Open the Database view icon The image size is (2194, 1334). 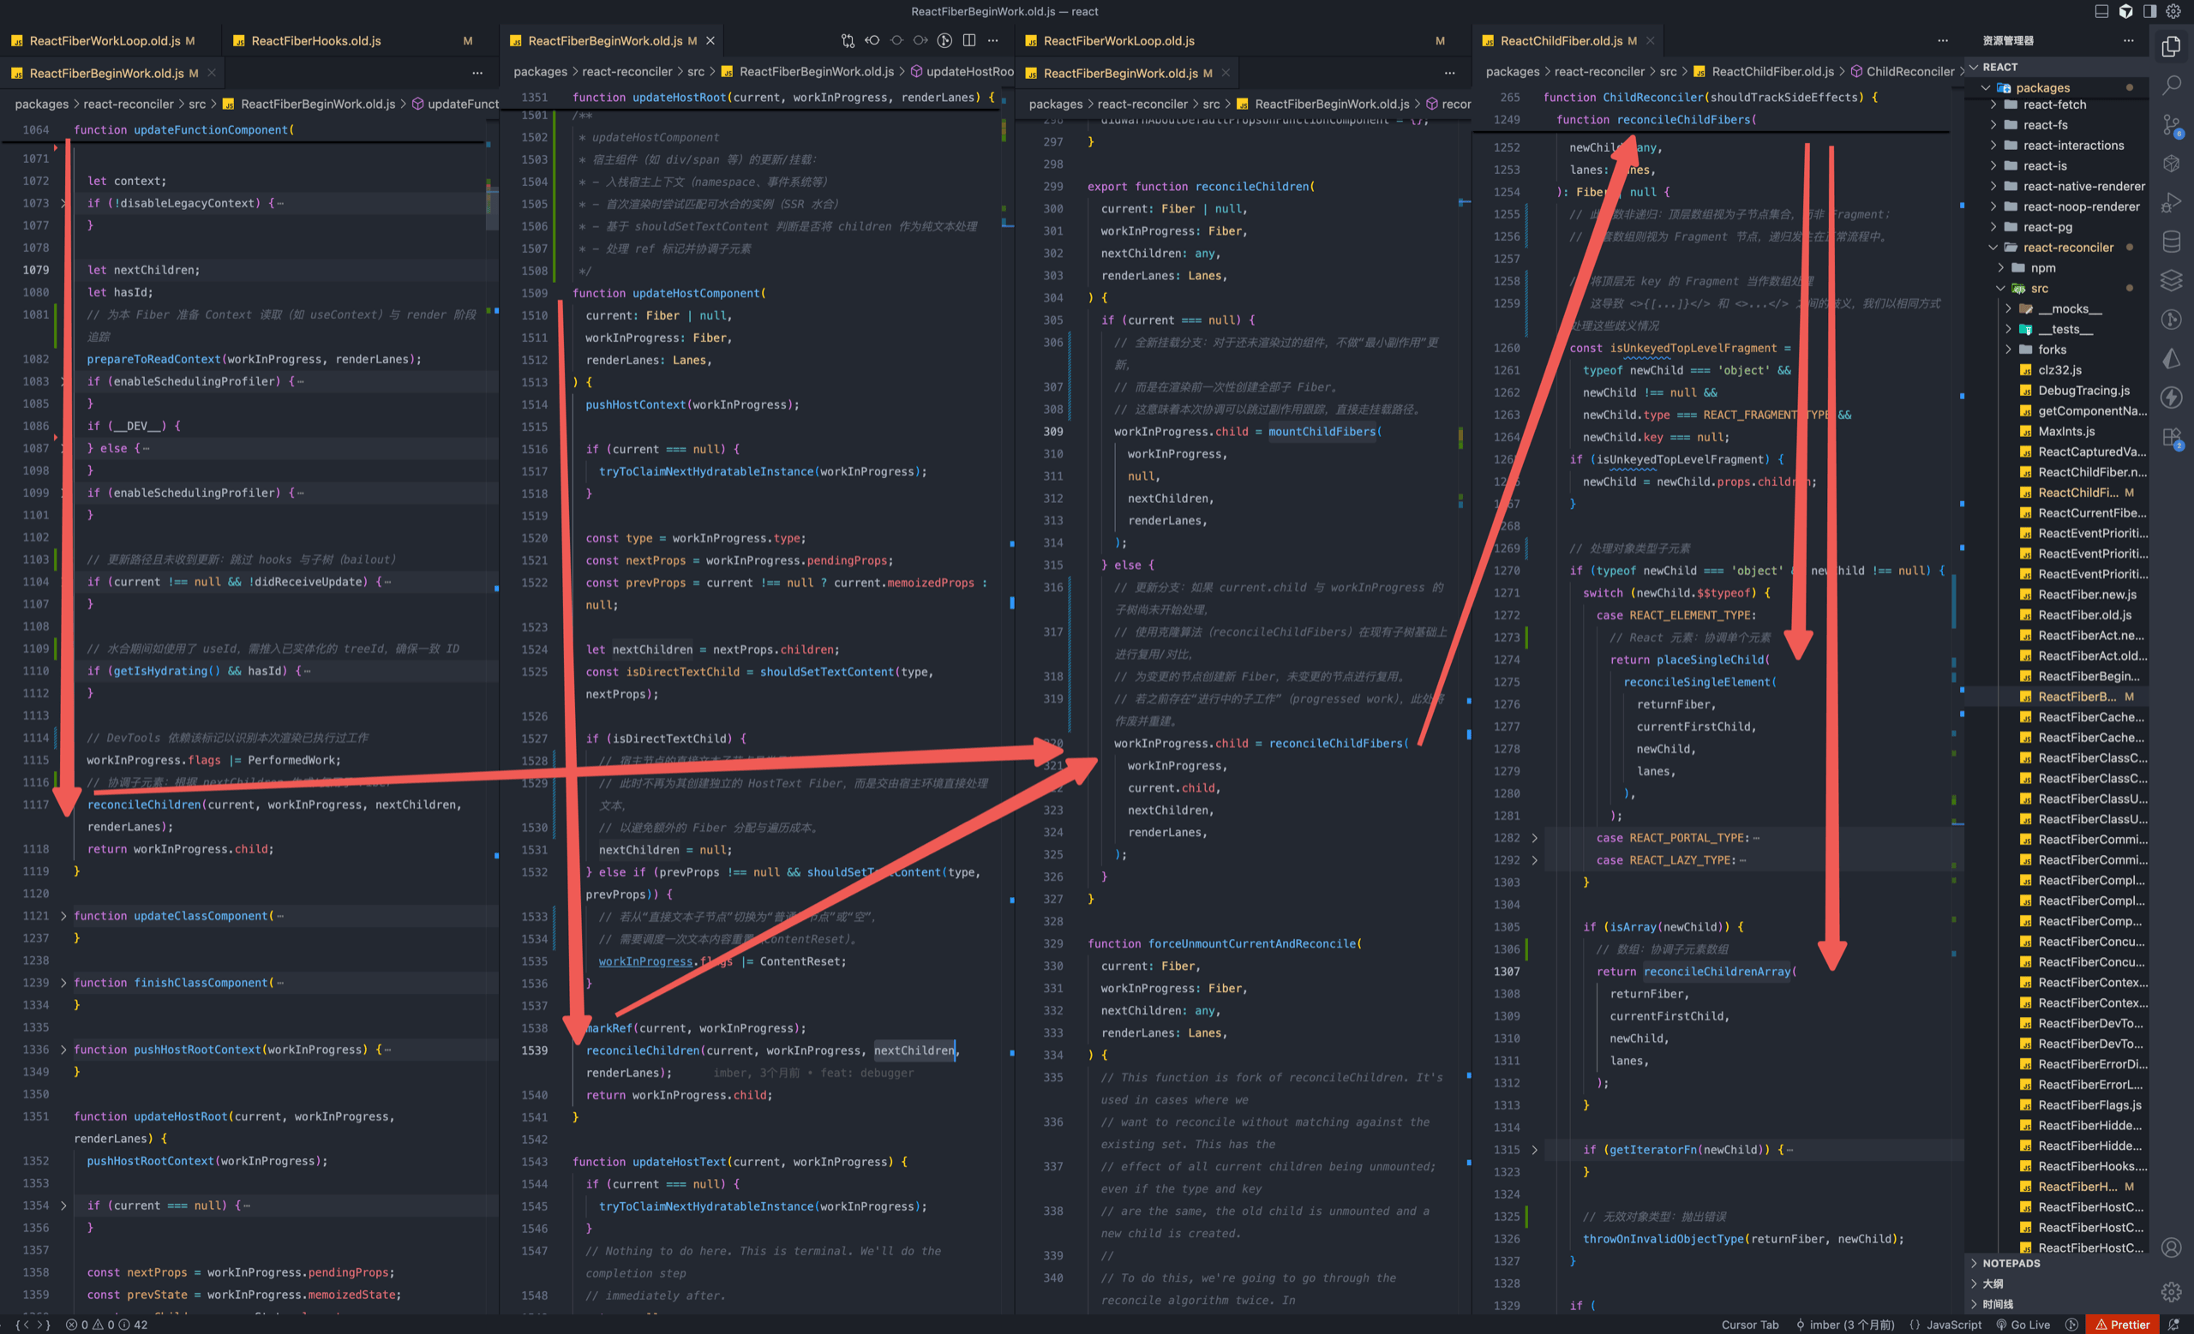(2172, 242)
